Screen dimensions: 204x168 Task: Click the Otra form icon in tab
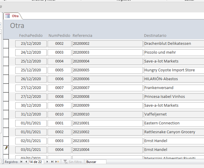[7, 16]
